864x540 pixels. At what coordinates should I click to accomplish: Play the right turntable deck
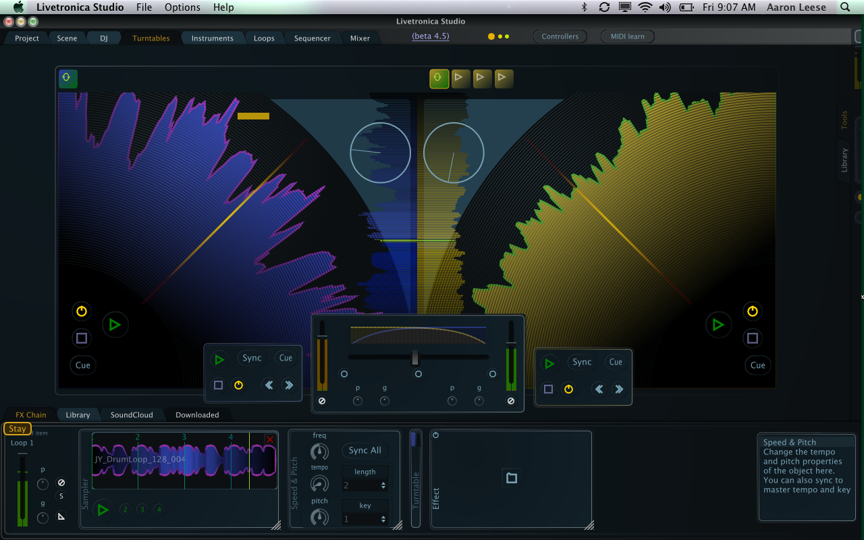tap(719, 325)
